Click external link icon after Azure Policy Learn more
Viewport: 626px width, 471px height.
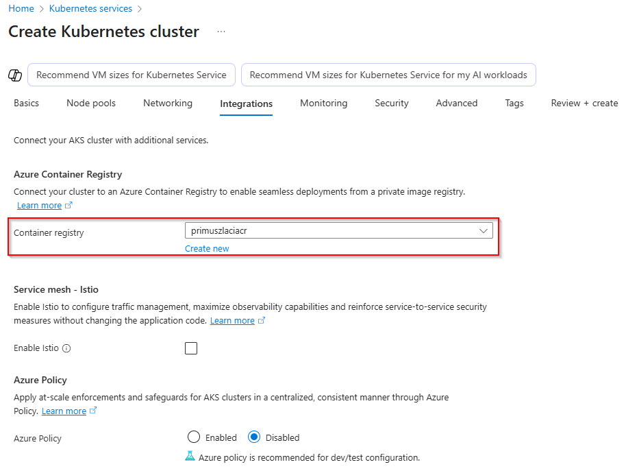pyautogui.click(x=93, y=411)
